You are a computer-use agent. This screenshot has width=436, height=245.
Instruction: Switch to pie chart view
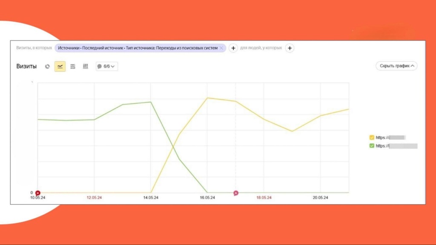(x=48, y=66)
